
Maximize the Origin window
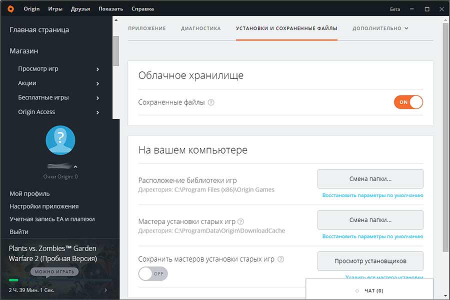click(427, 9)
